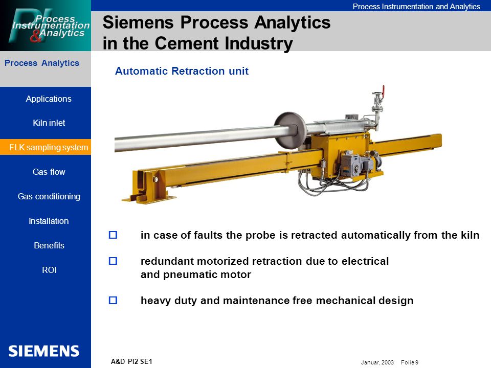This screenshot has width=491, height=368.
Task: Select the text 'redundant motorized retraction due to electrical'
Action: [x=264, y=261]
